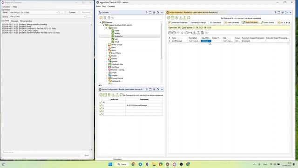Click green save check icon in Device Configuration panel
298x168 pixels.
[x=101, y=95]
